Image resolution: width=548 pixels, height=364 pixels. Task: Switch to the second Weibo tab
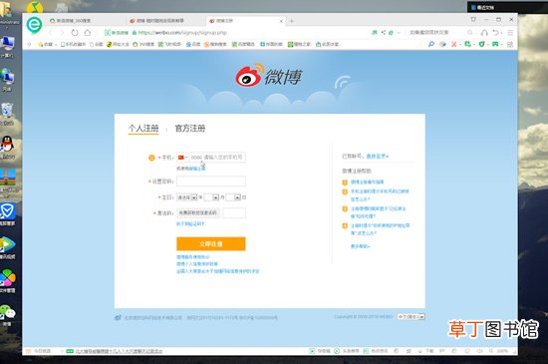166,21
